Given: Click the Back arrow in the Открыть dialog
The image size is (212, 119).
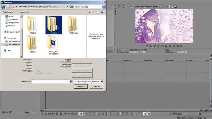Looking at the screenshot, I should tap(3, 7).
